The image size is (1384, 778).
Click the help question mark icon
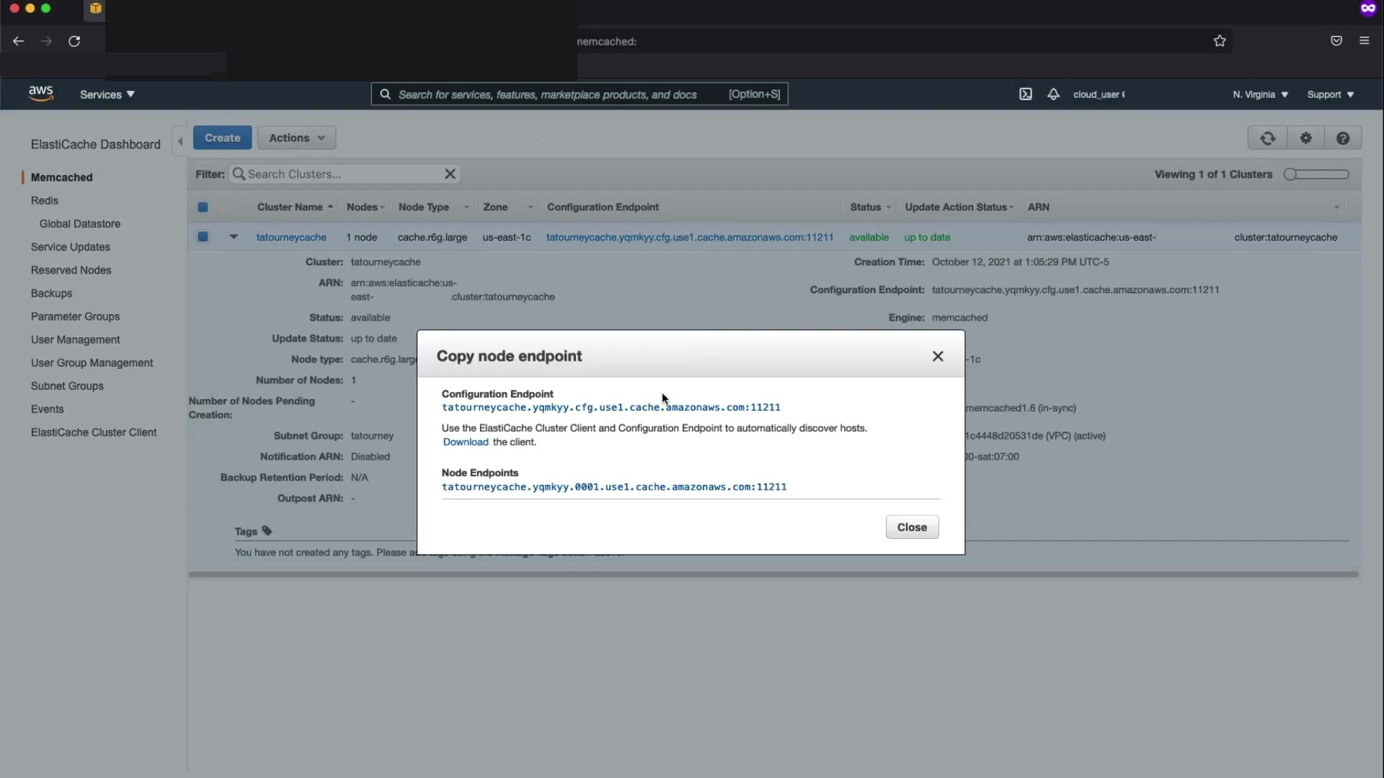[x=1342, y=138]
